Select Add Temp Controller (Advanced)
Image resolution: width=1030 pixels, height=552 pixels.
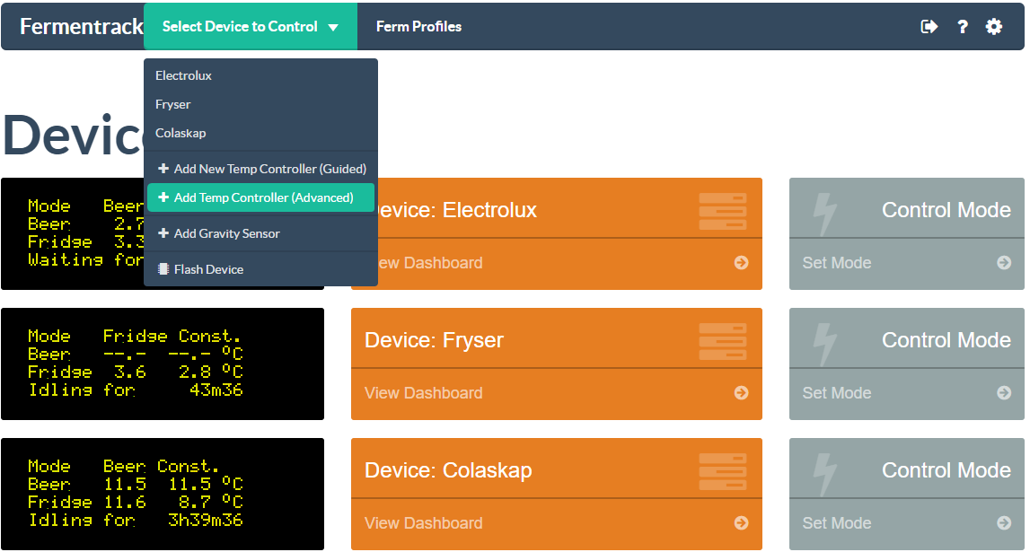tap(260, 197)
